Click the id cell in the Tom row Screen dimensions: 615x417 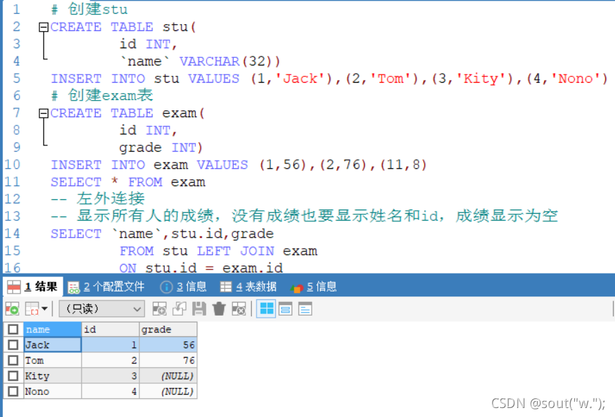coord(110,360)
